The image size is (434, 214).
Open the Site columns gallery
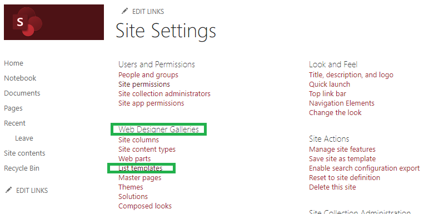tap(139, 140)
